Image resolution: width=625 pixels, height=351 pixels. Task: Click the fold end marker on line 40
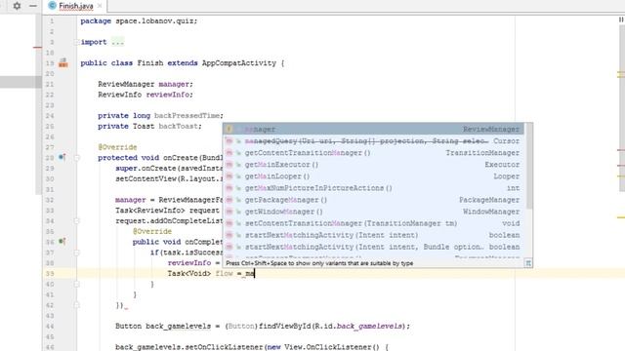pyautogui.click(x=76, y=284)
